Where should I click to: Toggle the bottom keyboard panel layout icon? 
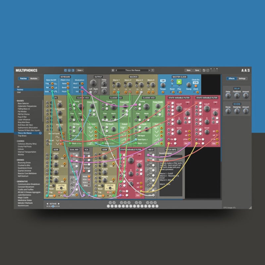69,70
